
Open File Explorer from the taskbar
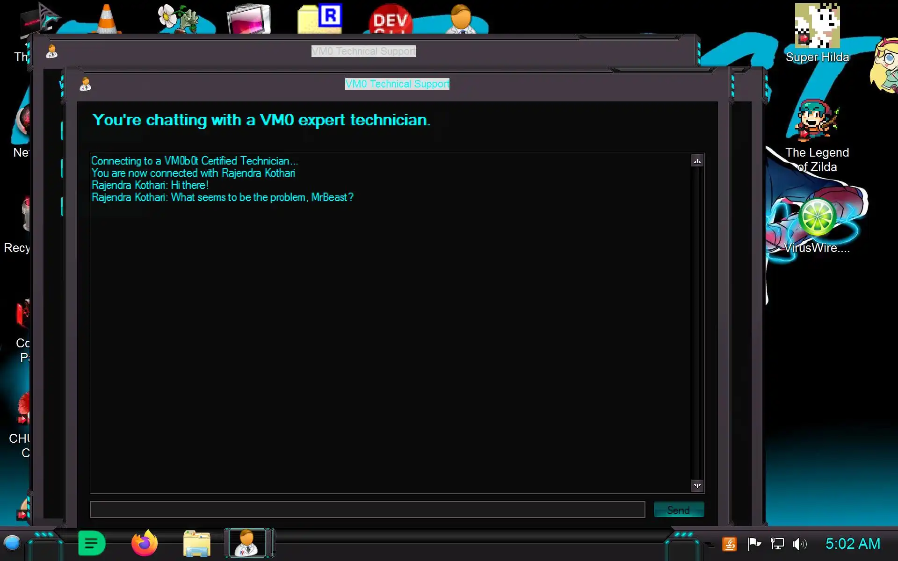(196, 543)
